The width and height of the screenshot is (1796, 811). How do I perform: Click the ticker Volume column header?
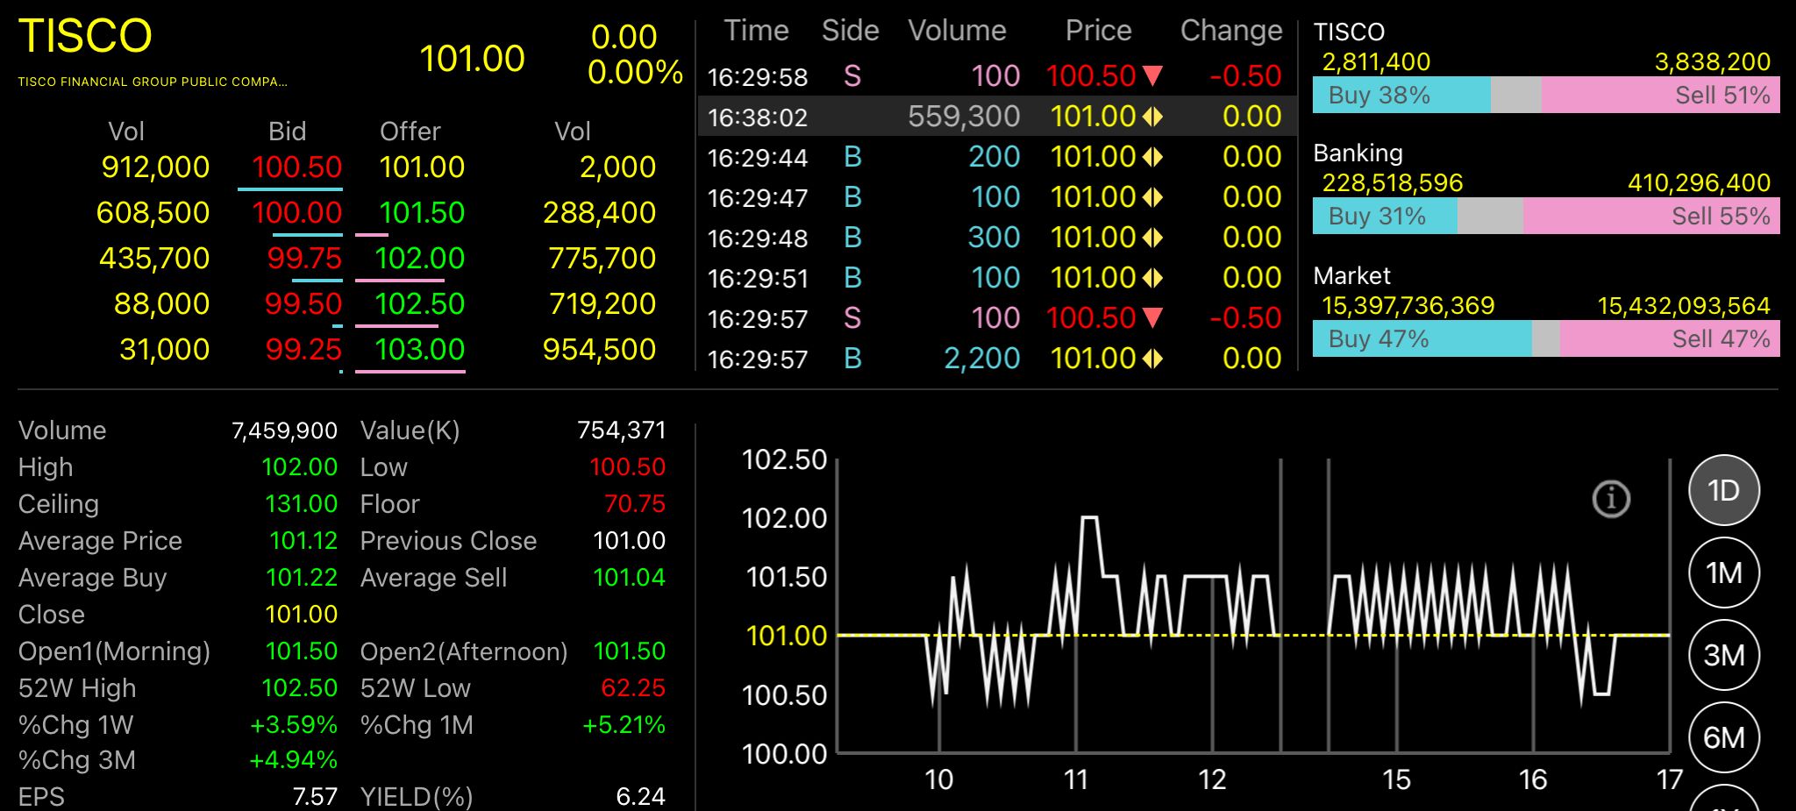[957, 31]
